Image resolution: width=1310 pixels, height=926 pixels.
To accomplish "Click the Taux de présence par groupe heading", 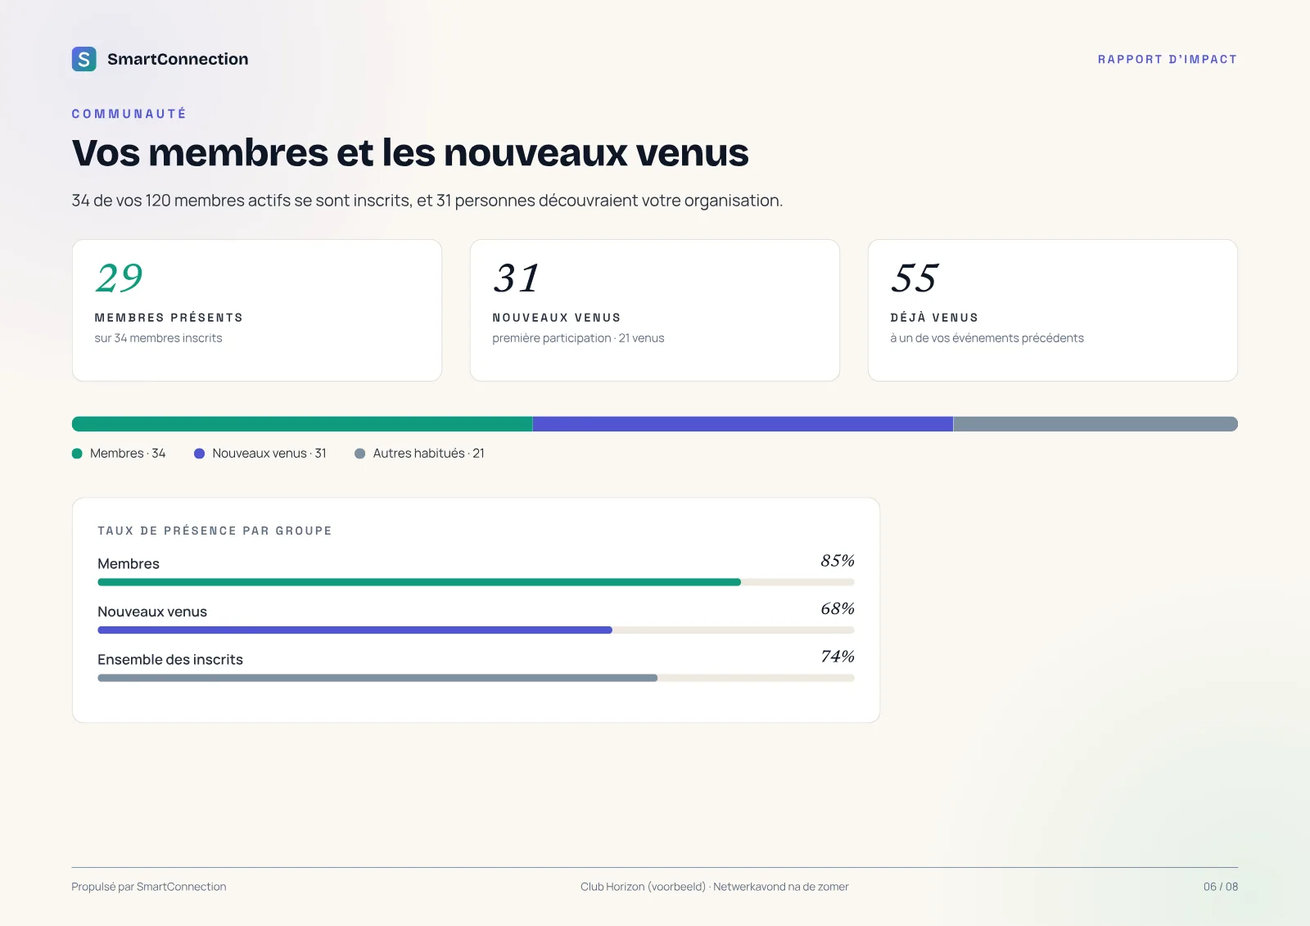I will point(215,531).
